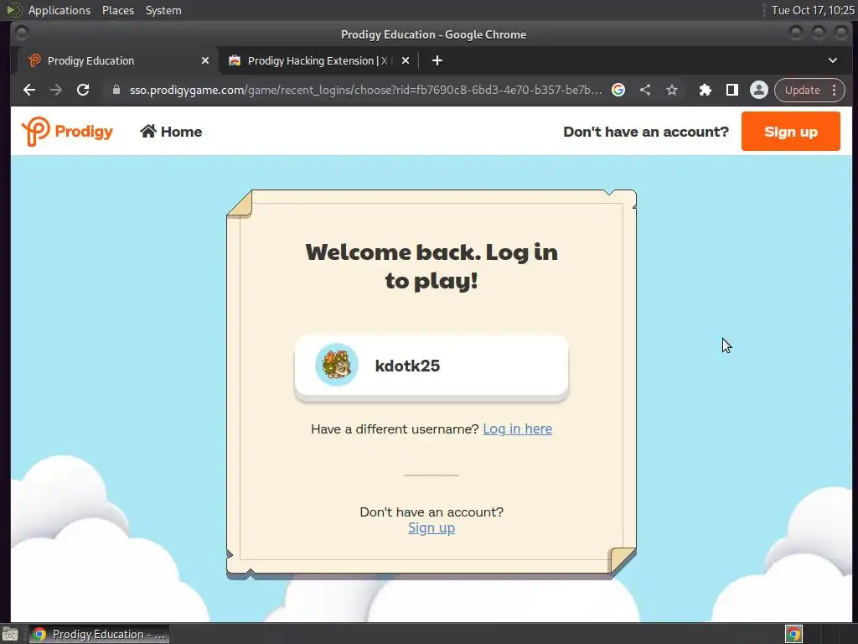Close the Prodigy Education tab
Screen dimensions: 858x644
[x=205, y=60]
